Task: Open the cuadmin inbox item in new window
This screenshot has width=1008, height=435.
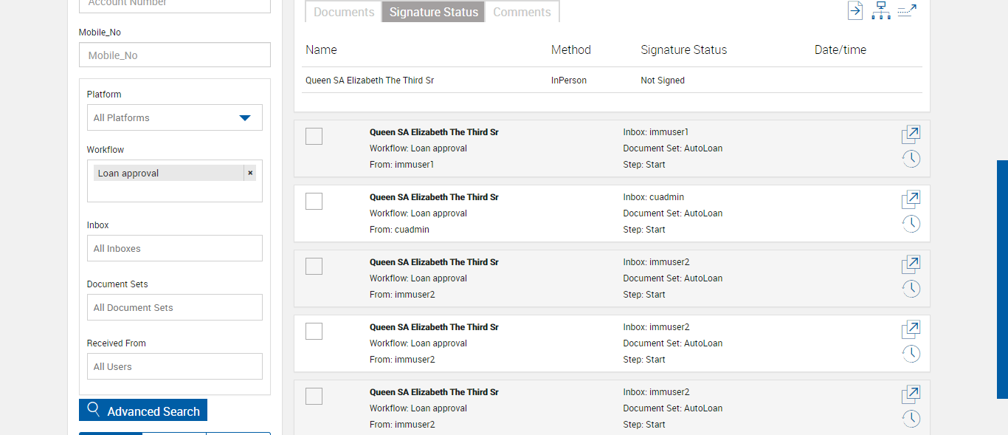Action: 911,199
